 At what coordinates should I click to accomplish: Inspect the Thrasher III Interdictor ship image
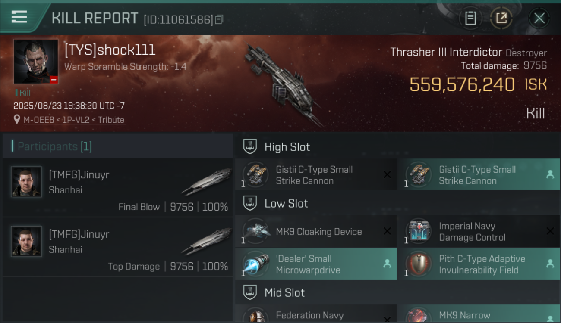[283, 84]
